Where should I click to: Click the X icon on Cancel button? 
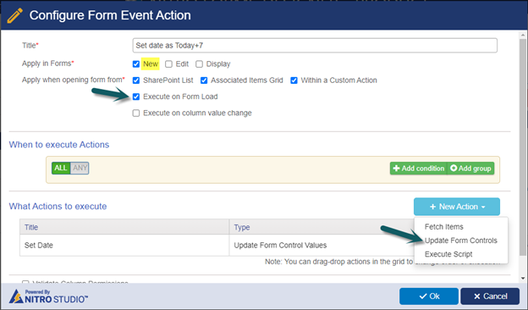(x=477, y=296)
